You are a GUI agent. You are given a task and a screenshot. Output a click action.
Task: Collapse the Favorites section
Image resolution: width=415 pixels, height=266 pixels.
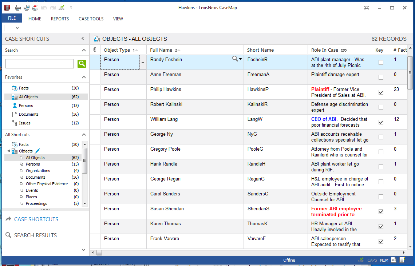[x=84, y=77]
